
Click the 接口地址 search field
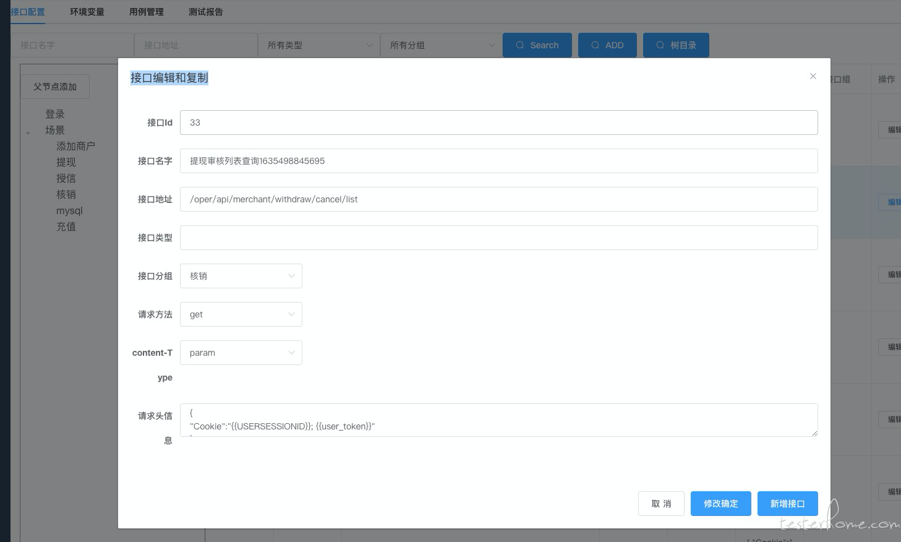pos(196,45)
